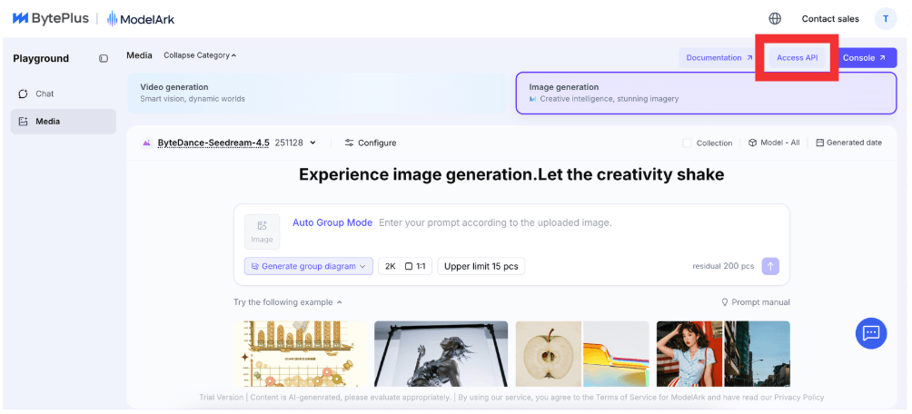The image size is (912, 414).
Task: Switch to the Video generation tab
Action: [316, 93]
